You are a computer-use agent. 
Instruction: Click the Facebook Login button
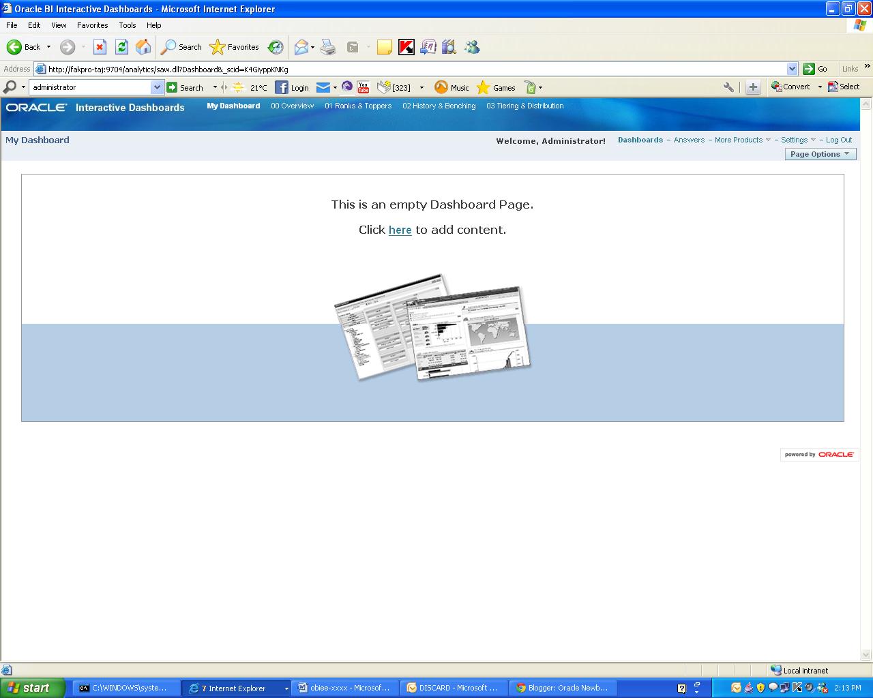[x=292, y=87]
